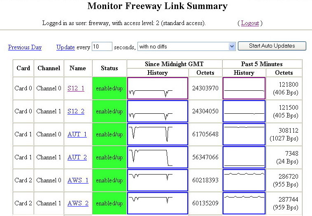Open the AWS_2 link name
Viewport: 312px width, 216px height.
78,203
